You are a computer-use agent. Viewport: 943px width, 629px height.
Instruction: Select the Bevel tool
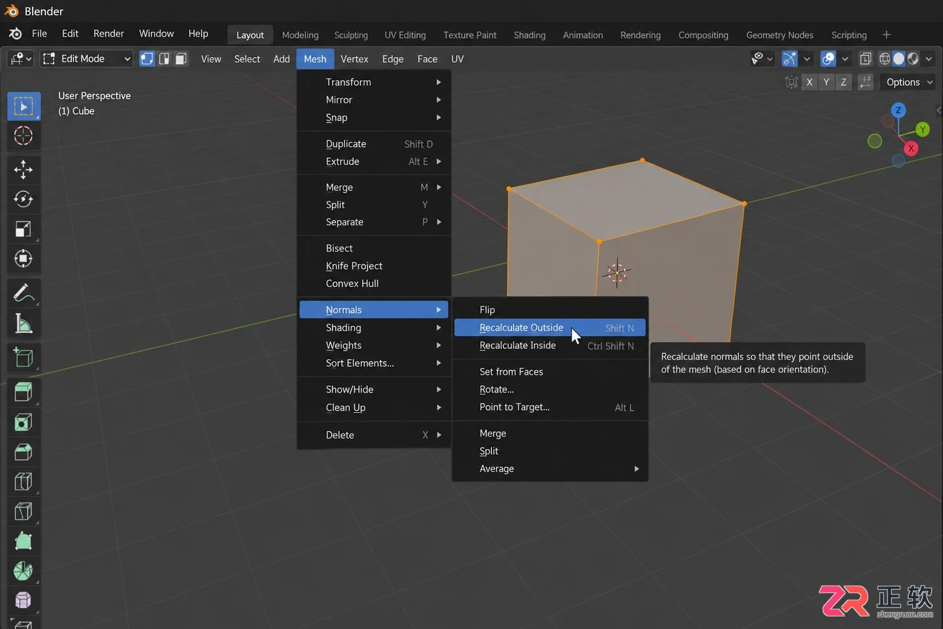coord(24,451)
